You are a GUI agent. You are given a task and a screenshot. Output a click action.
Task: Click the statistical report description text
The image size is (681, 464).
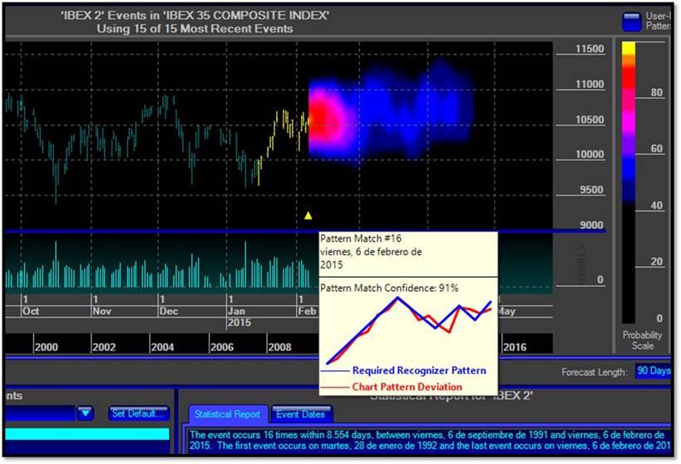pos(430,440)
